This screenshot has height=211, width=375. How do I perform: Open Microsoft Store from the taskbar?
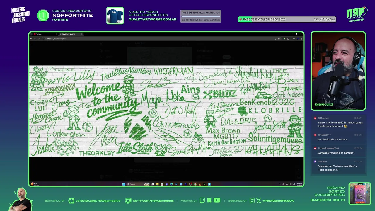point(162,184)
